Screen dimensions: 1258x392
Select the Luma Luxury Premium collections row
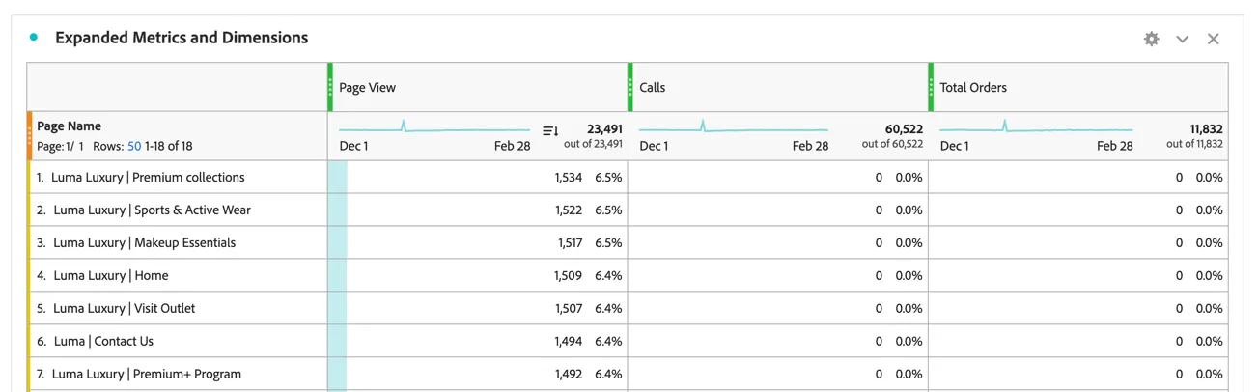pyautogui.click(x=628, y=177)
